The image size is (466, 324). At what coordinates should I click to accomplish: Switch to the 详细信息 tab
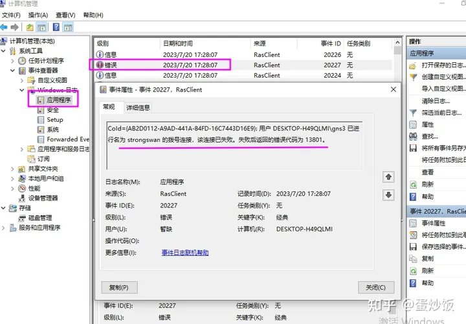[x=139, y=108]
